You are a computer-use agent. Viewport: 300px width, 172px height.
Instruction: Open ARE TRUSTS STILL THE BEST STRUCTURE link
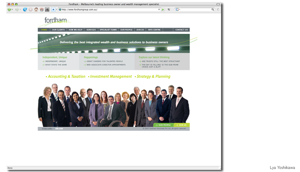point(161,61)
